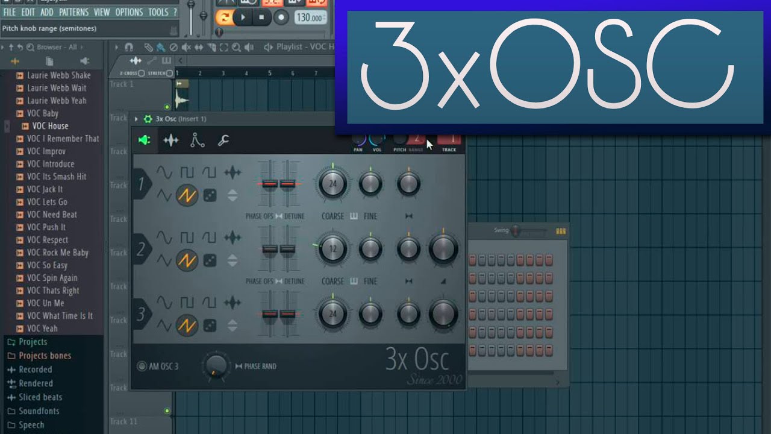Open the FILE menu
771x434 pixels.
click(x=9, y=12)
